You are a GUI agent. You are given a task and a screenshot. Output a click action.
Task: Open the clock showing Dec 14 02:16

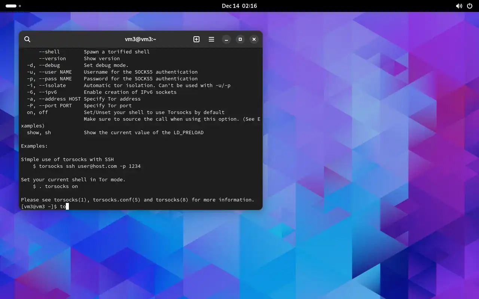(x=239, y=6)
